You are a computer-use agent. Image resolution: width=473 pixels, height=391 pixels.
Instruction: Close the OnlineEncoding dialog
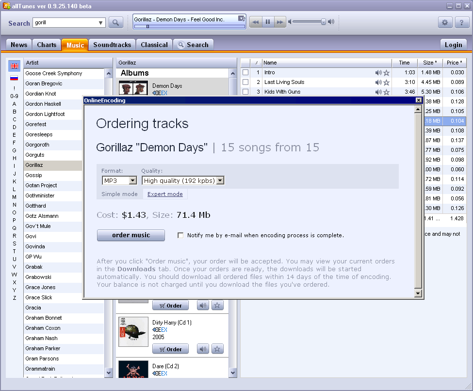tap(418, 100)
